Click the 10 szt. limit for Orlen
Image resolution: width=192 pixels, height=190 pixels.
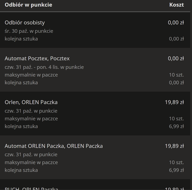coord(176,119)
